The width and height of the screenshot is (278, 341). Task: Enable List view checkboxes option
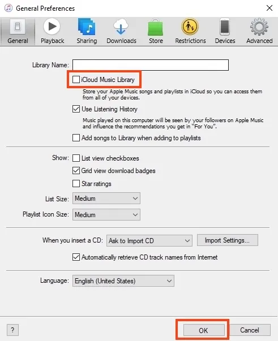(x=76, y=158)
